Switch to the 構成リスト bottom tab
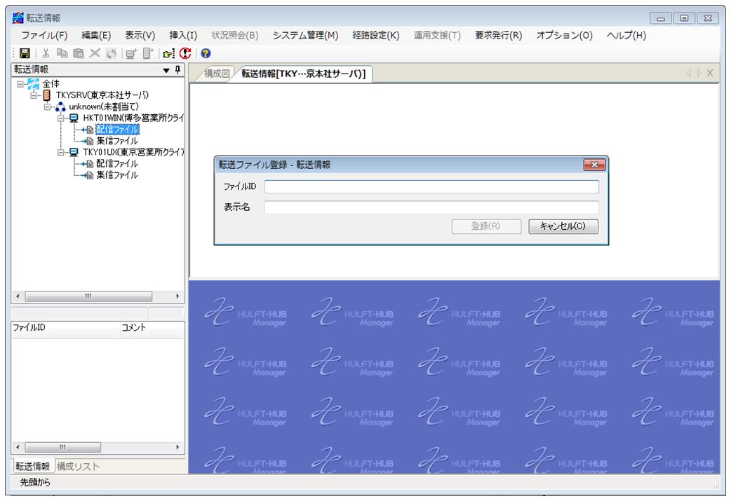The width and height of the screenshot is (731, 501). [x=78, y=466]
